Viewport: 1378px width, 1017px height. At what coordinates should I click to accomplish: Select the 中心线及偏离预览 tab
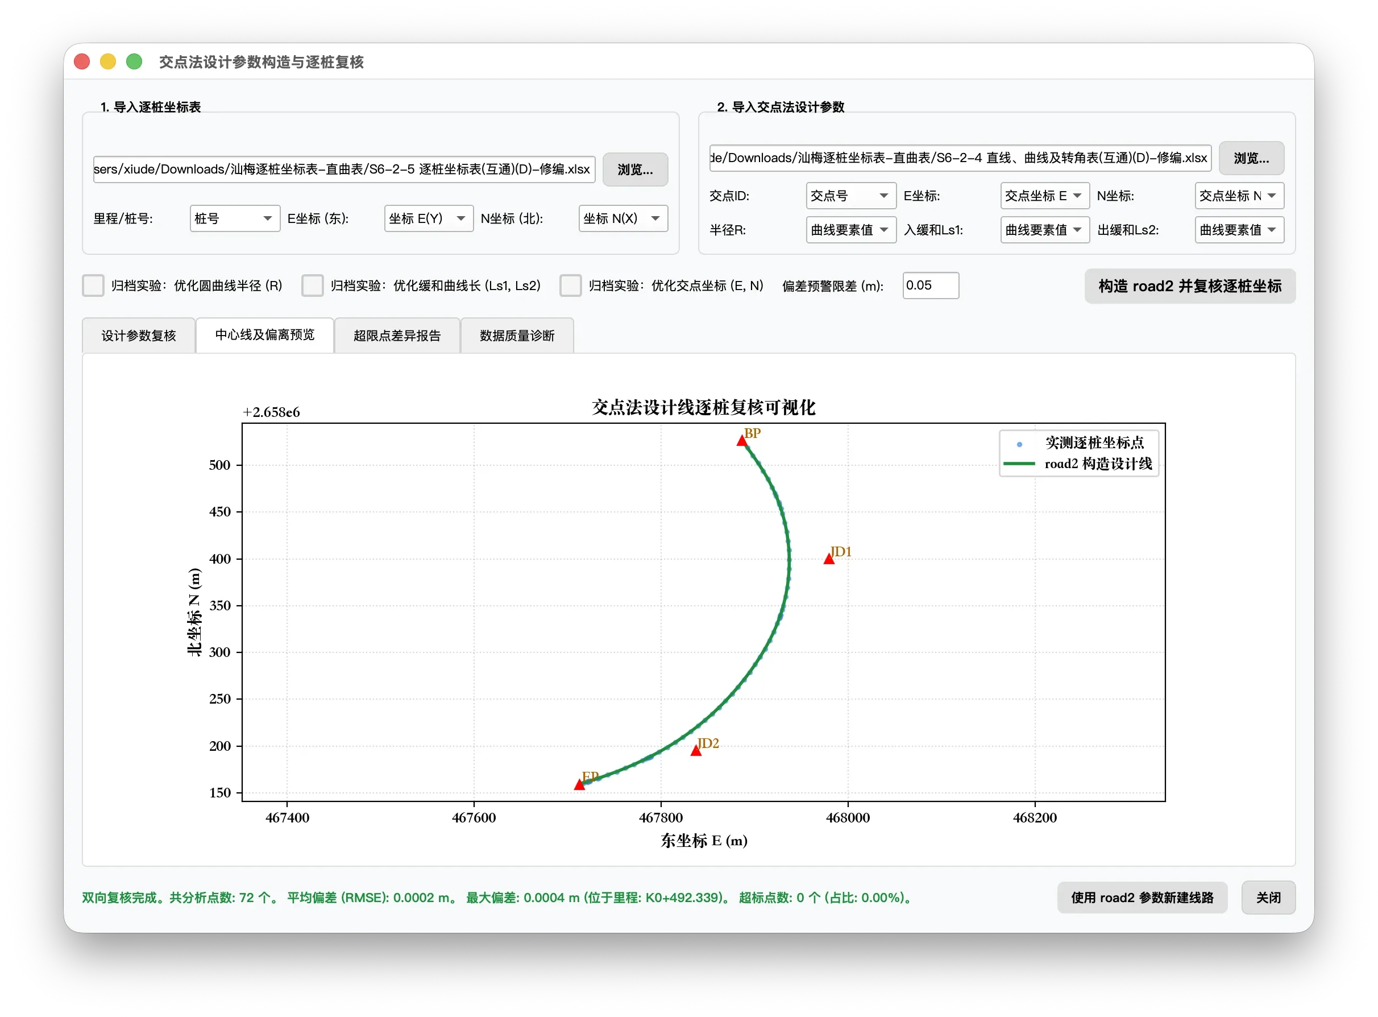[264, 335]
